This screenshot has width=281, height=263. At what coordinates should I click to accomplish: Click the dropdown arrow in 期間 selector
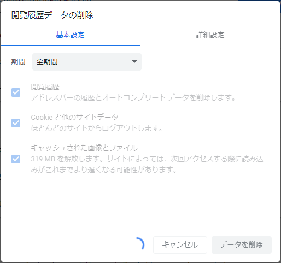click(x=134, y=62)
